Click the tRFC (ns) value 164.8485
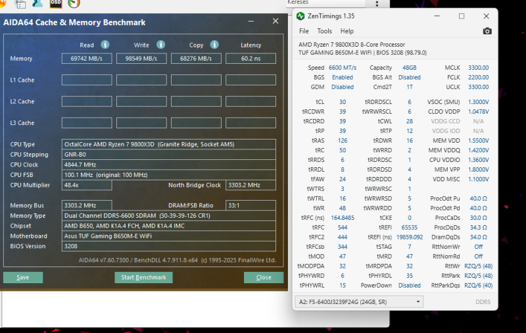This screenshot has width=526, height=333. pyautogui.click(x=343, y=218)
